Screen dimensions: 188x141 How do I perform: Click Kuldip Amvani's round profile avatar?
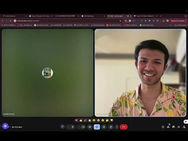pyautogui.click(x=48, y=73)
